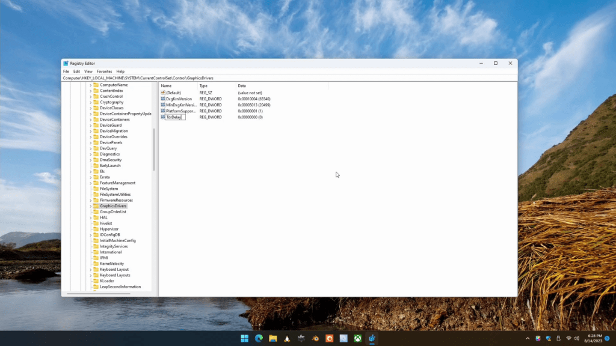Image resolution: width=616 pixels, height=346 pixels.
Task: Select the PlatformSuppor... value name
Action: 180,111
